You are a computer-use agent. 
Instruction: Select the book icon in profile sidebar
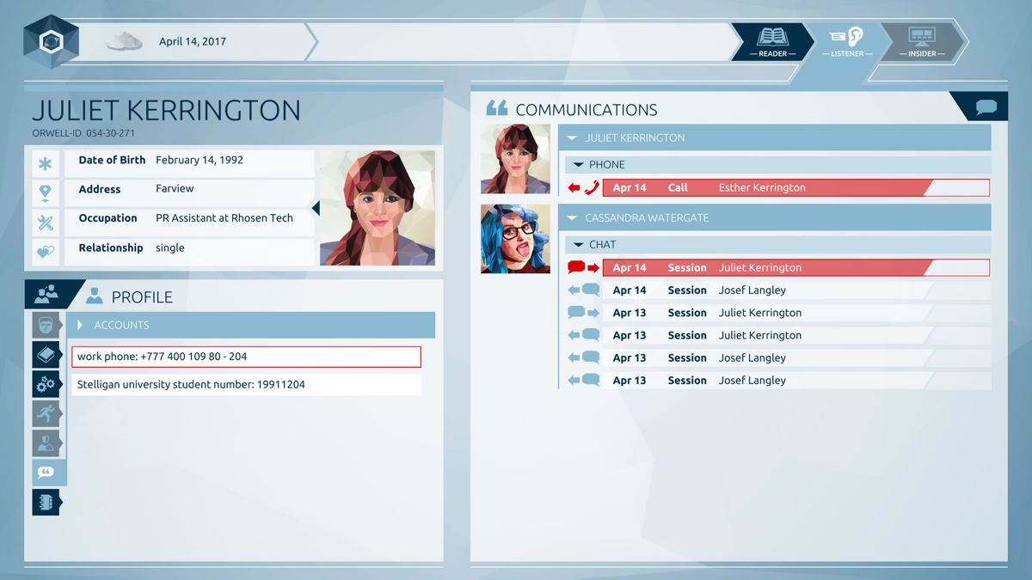(x=46, y=355)
